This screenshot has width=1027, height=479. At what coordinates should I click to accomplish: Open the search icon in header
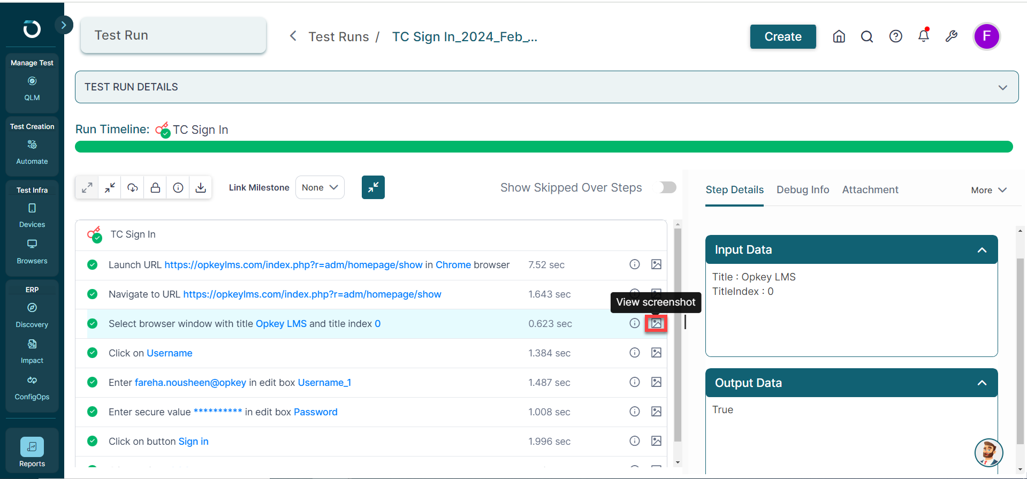[867, 36]
